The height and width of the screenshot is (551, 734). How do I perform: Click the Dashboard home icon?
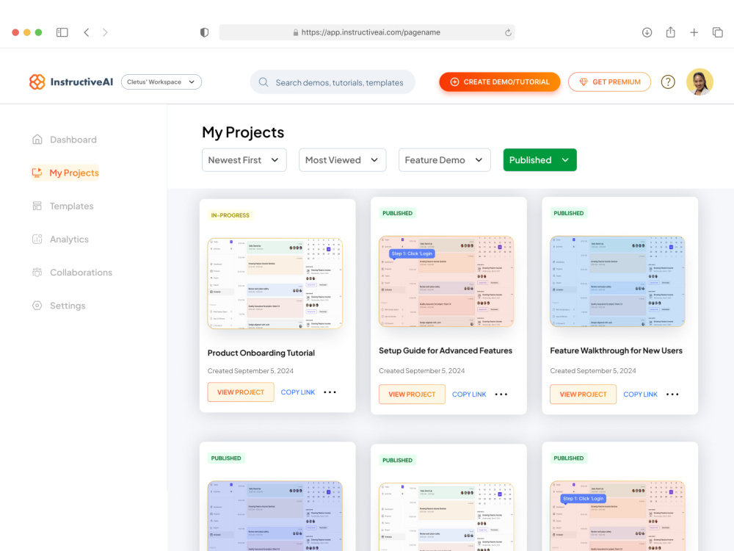[x=37, y=140]
